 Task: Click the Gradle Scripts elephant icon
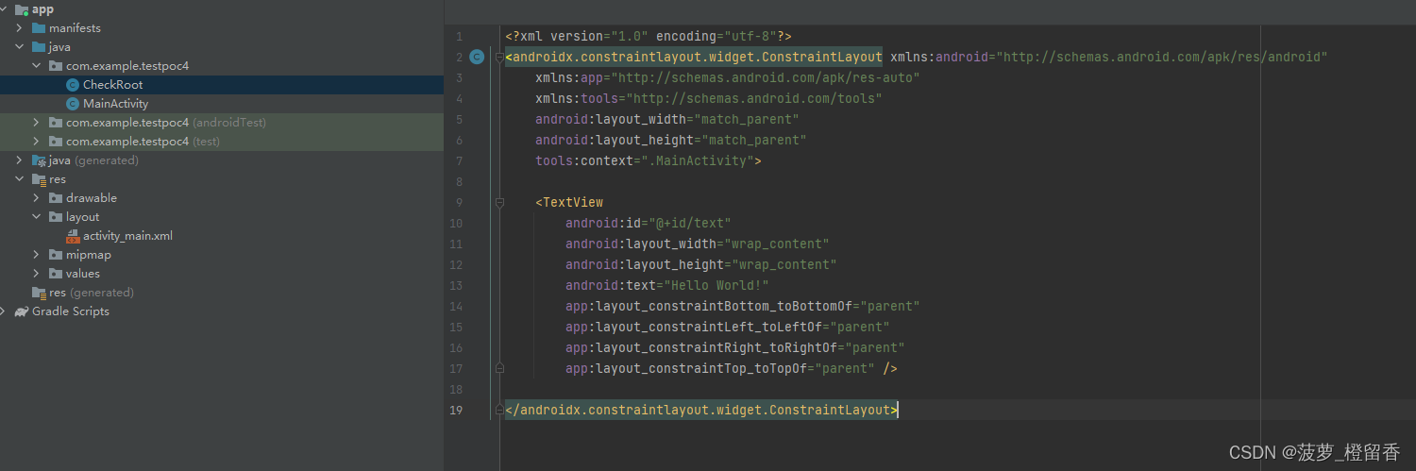22,311
